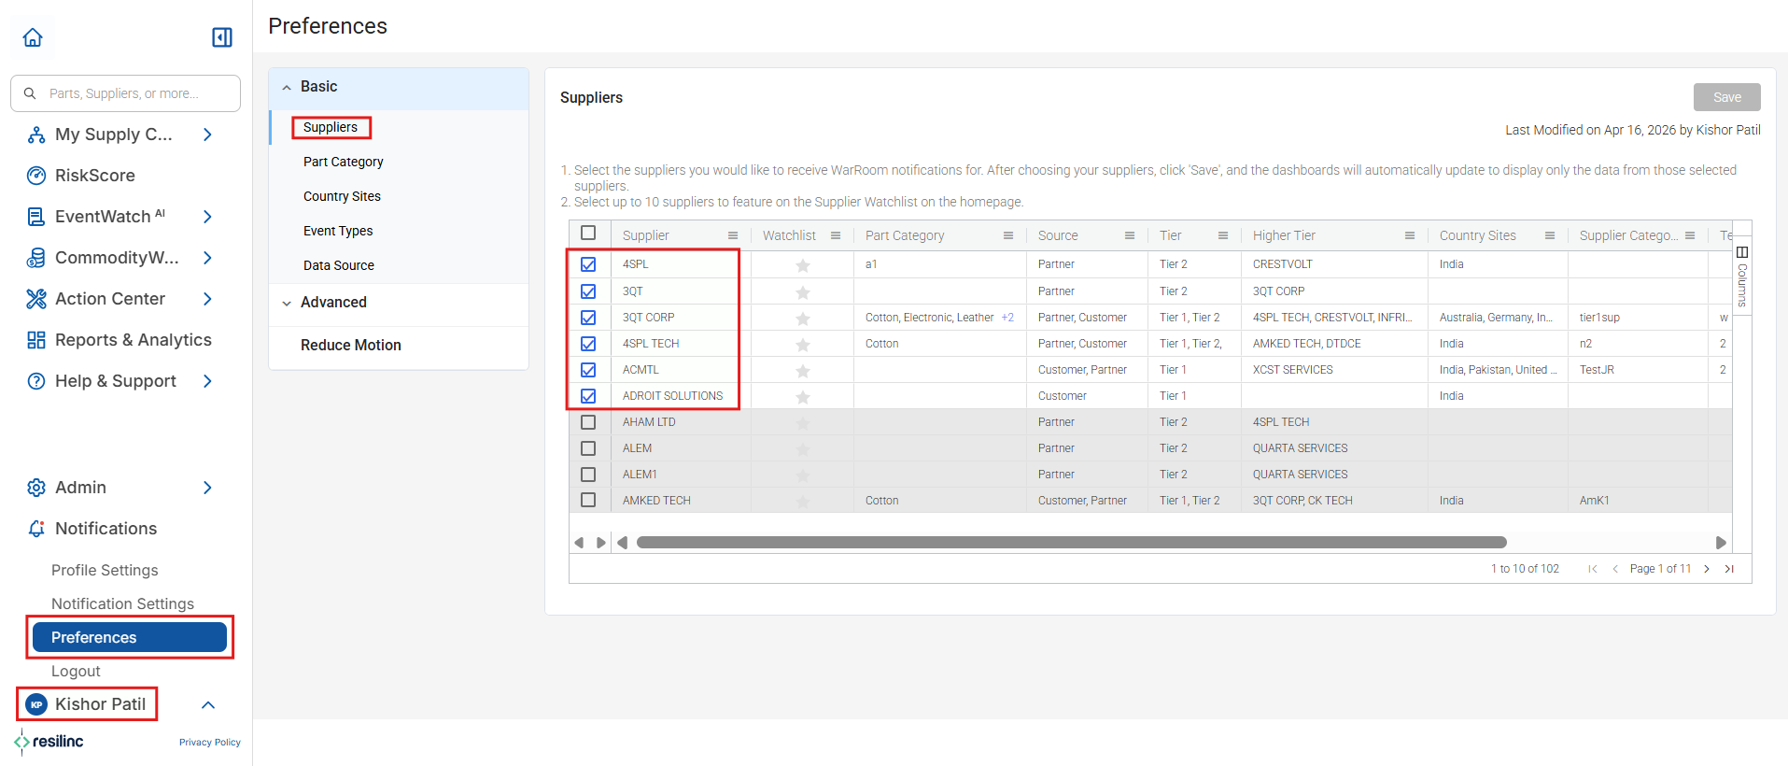The image size is (1788, 766).
Task: Open the Source column menu icon
Action: [x=1130, y=235]
